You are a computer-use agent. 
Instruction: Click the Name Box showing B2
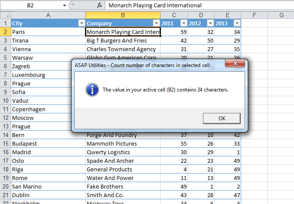pyautogui.click(x=32, y=6)
